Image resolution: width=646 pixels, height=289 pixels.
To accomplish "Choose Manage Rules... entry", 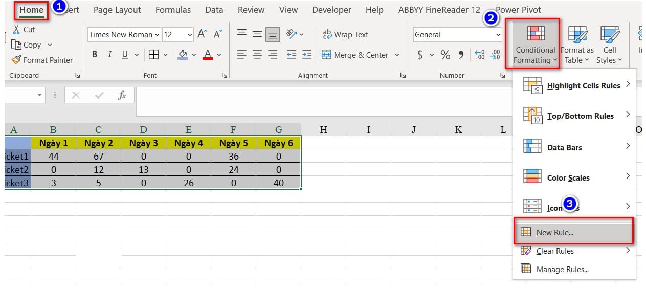I will [x=574, y=269].
